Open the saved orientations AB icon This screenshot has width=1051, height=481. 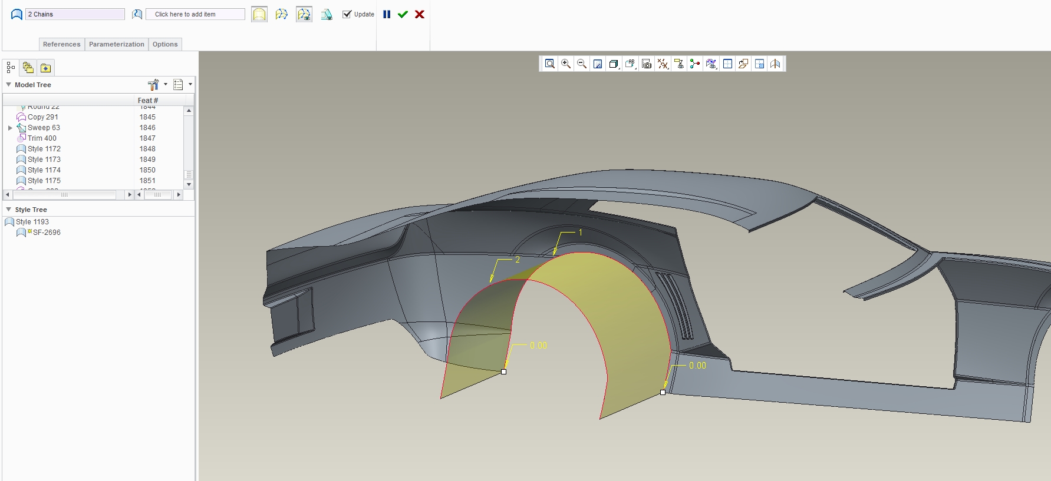[x=630, y=64]
